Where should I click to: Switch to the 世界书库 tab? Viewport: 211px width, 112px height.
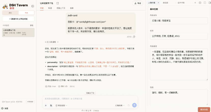click(x=181, y=3)
